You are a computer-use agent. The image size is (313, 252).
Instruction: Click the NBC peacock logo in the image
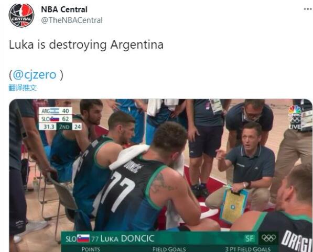295,109
